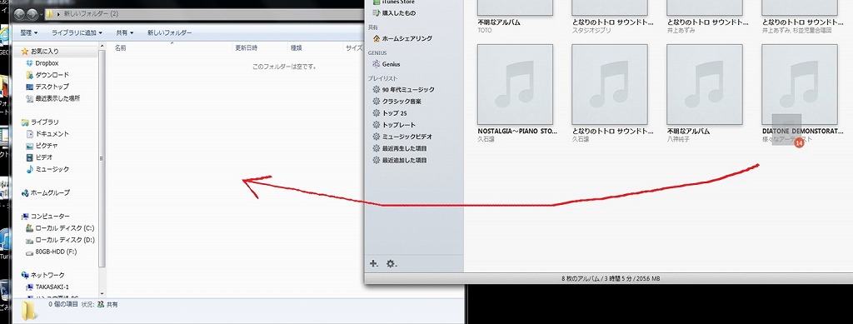Open the Genius item in sidebar
853x324 pixels.
tap(387, 64)
